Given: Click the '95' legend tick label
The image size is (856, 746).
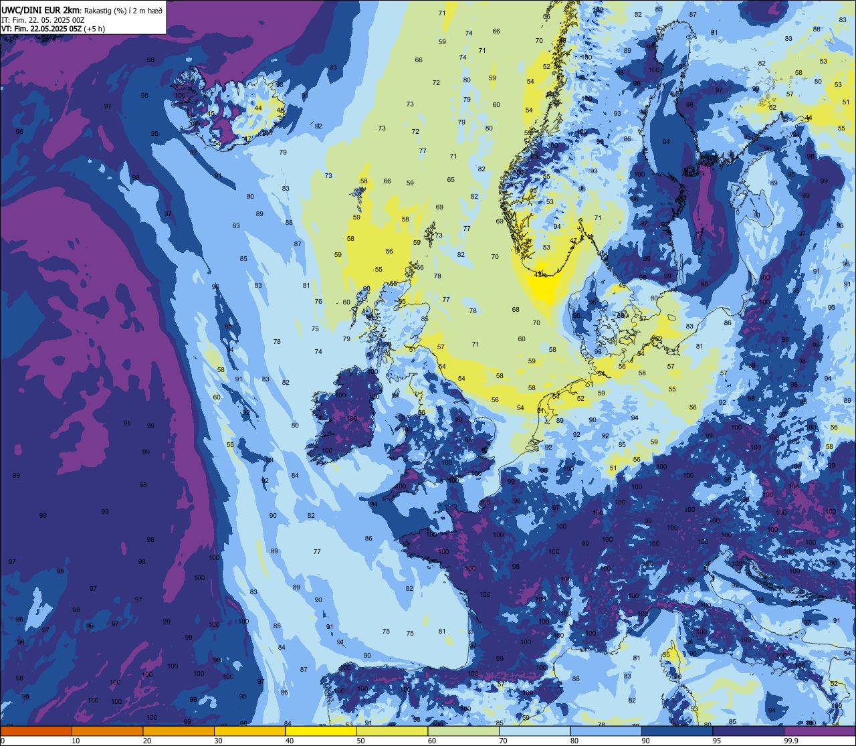Looking at the screenshot, I should click(x=717, y=741).
